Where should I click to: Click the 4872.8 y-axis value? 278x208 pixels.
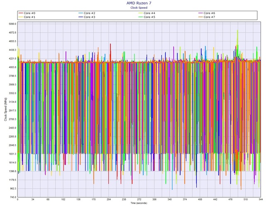coord(12,33)
